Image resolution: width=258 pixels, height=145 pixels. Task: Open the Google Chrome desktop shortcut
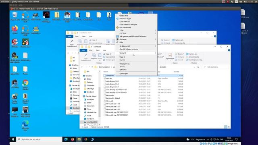tap(25, 85)
